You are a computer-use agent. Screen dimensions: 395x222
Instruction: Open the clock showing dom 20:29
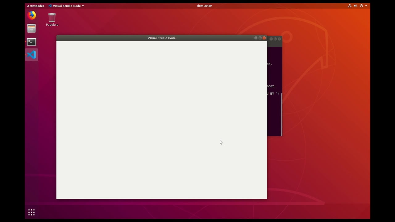204,6
